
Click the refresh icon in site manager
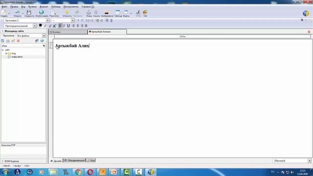click(x=2, y=41)
